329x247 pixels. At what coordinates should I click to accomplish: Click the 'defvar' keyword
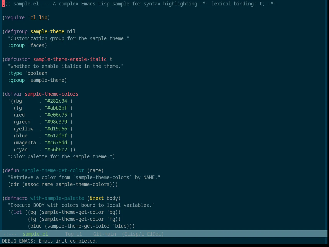[13, 94]
